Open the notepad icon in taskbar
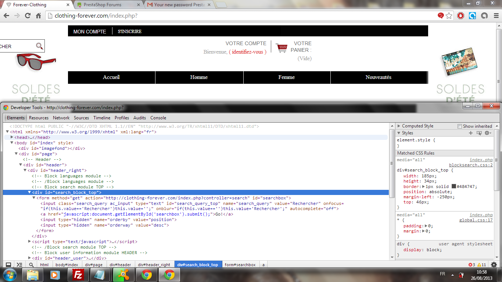The height and width of the screenshot is (282, 502). click(x=100, y=275)
